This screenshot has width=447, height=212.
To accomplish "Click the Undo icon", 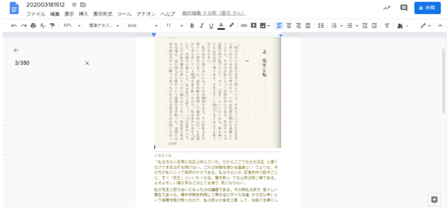I will point(14,26).
